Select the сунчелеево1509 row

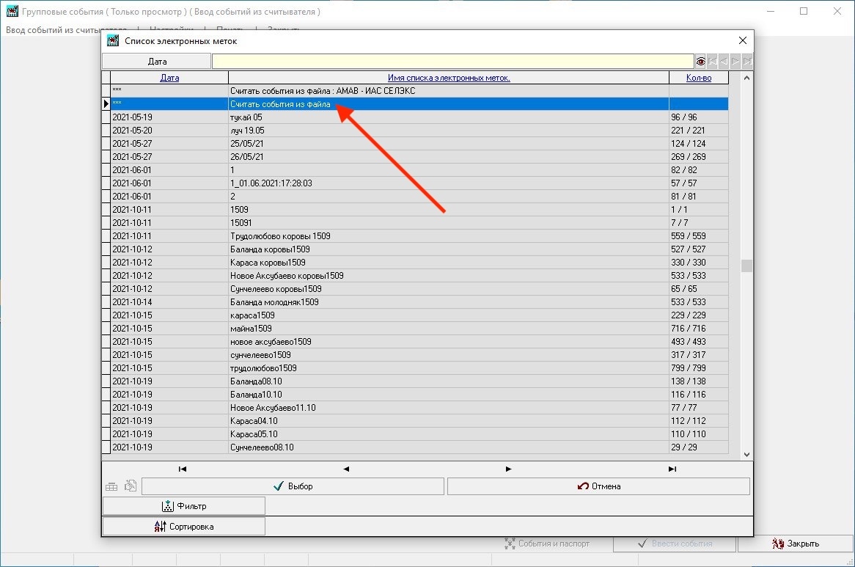pyautogui.click(x=419, y=355)
